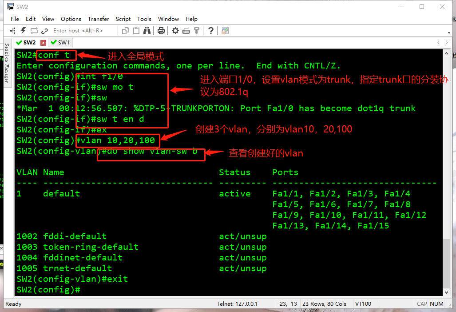The width and height of the screenshot is (456, 312).
Task: Open the Transfer menu
Action: [99, 19]
